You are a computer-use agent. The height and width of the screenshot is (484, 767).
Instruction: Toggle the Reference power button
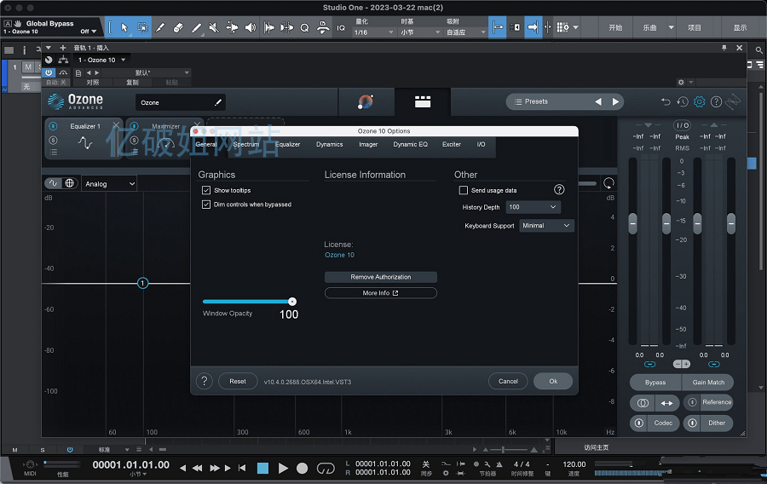692,402
